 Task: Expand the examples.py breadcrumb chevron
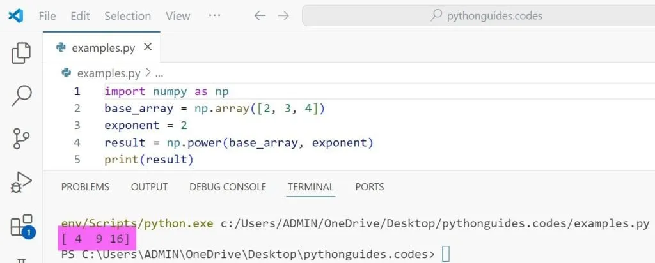pos(148,73)
